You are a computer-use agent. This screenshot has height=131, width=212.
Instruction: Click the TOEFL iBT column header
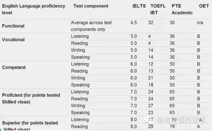(158, 9)
